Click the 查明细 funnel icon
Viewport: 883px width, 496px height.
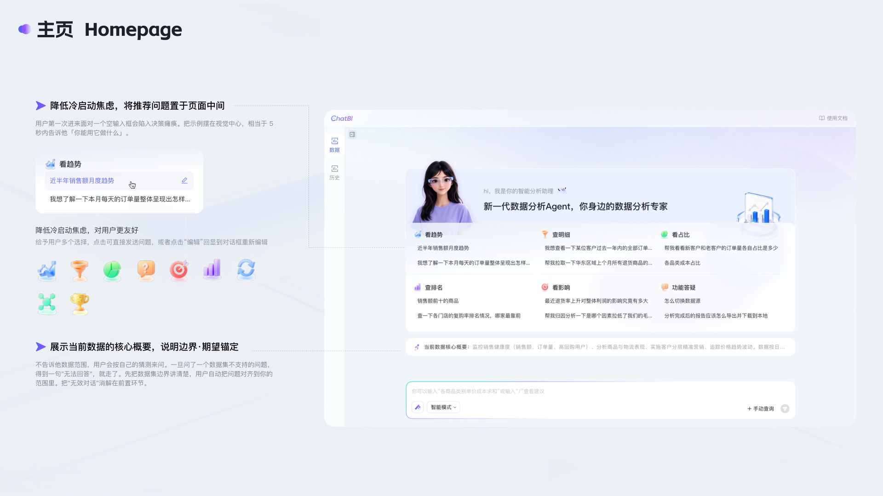545,235
